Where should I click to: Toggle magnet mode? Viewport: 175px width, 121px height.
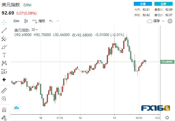pos(4,110)
